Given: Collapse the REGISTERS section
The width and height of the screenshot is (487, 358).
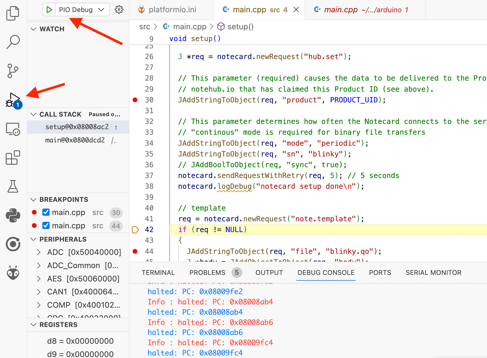Looking at the screenshot, I should [x=33, y=325].
